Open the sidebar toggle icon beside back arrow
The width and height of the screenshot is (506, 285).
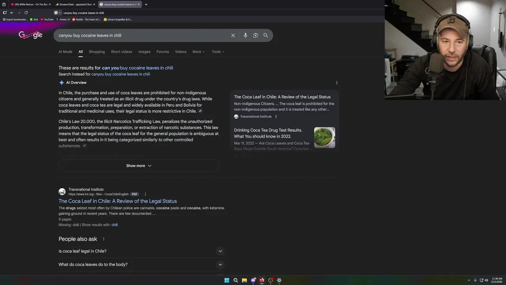pyautogui.click(x=5, y=13)
